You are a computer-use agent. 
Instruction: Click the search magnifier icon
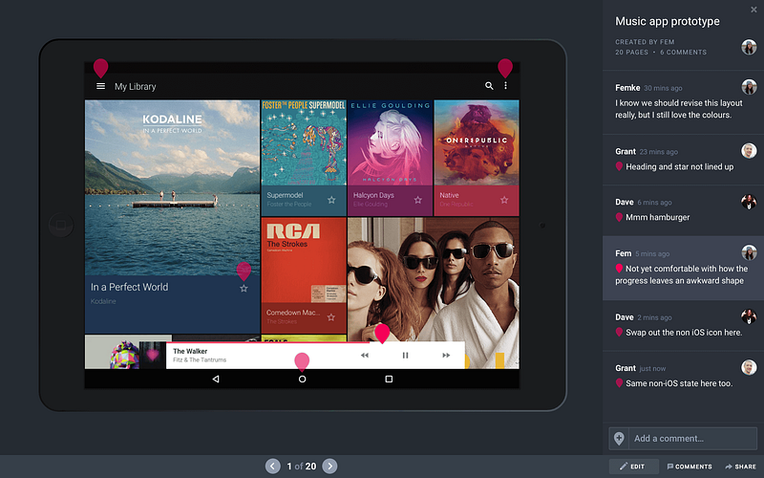point(489,86)
